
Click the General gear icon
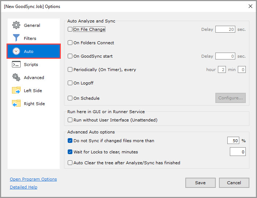point(16,25)
